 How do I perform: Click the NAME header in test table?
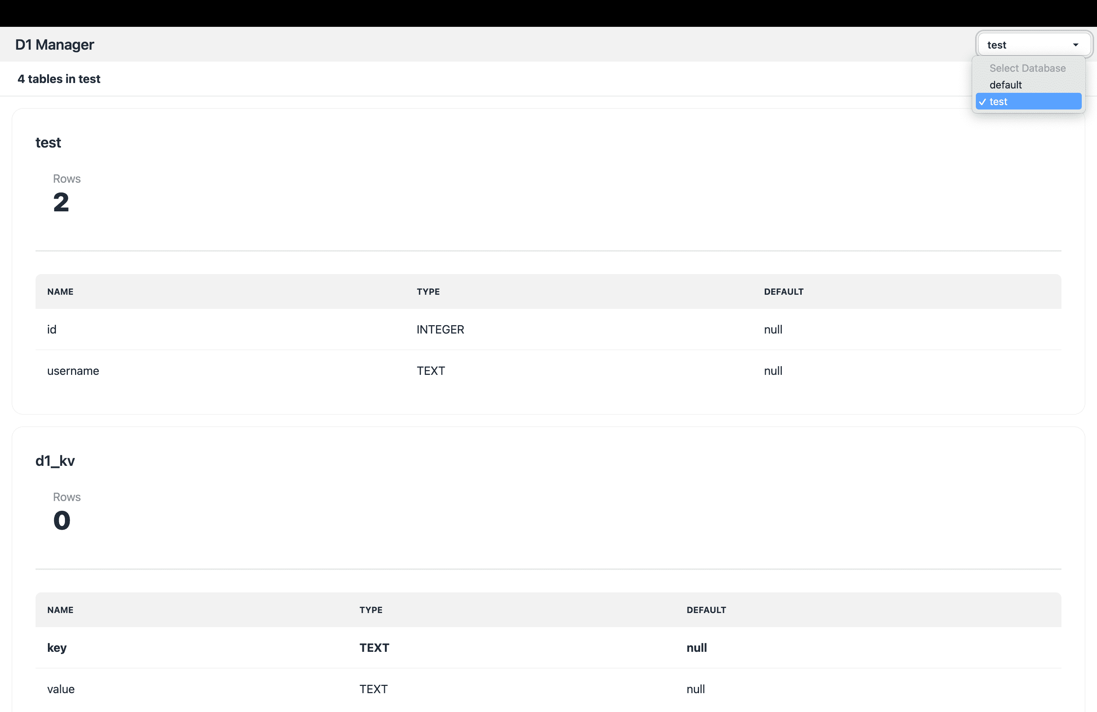[x=60, y=291]
